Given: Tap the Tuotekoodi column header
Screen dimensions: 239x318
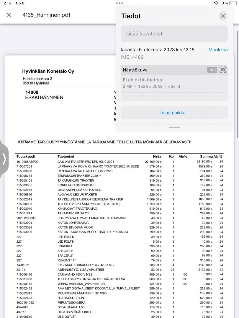Looking at the screenshot, I should click(x=26, y=156).
